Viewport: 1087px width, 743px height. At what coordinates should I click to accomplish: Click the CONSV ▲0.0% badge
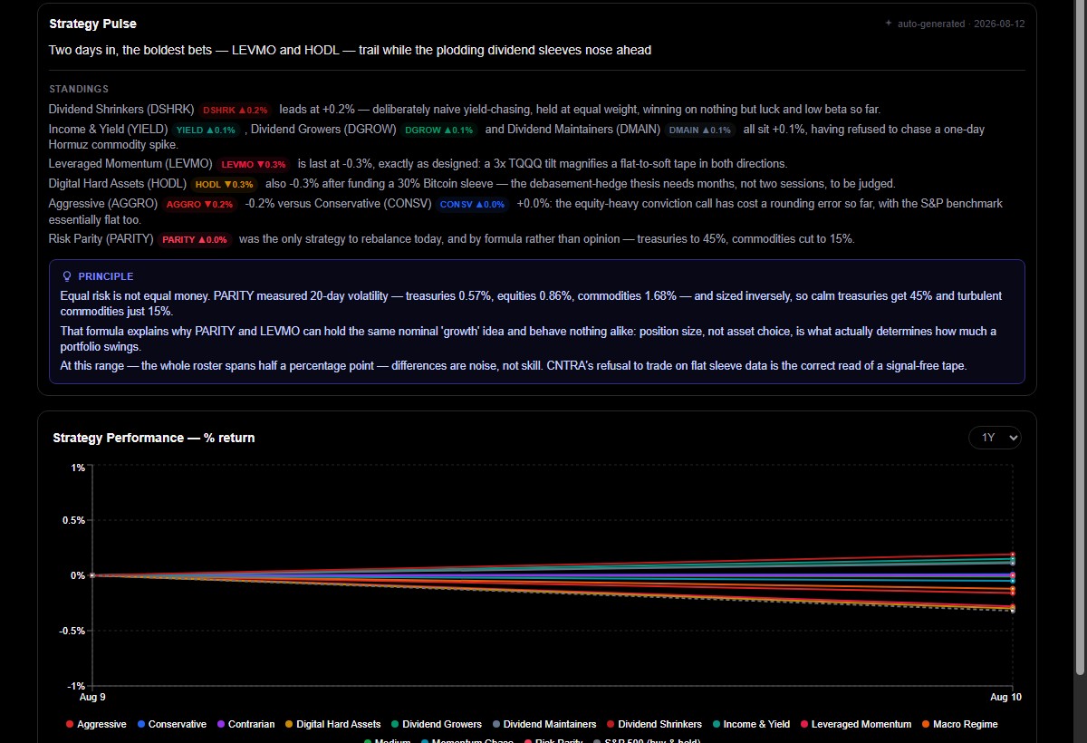472,205
